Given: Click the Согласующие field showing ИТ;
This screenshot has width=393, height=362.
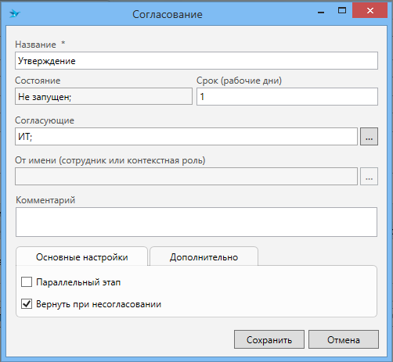Looking at the screenshot, I should 186,136.
